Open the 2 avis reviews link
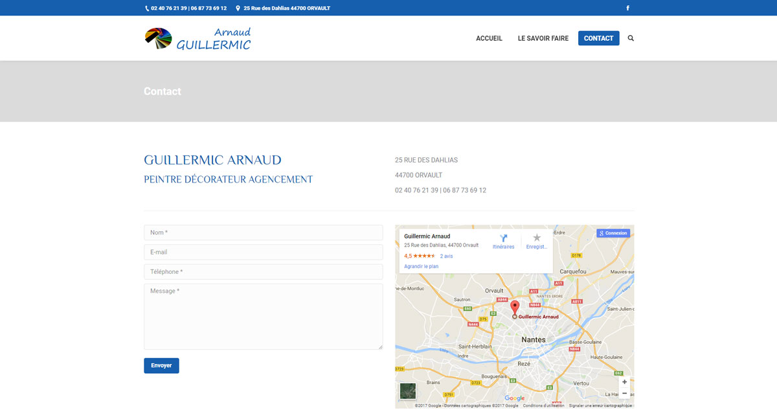Viewport: 777px width, 419px height. (x=446, y=256)
